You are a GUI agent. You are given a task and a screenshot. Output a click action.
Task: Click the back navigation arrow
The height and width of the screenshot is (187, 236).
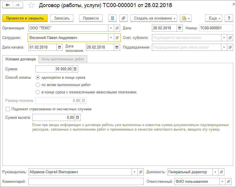coord(8,5)
